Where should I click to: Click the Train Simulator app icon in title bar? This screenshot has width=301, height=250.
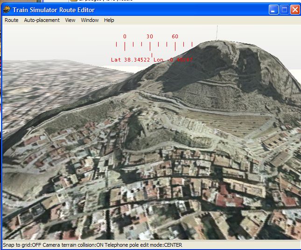(x=7, y=9)
